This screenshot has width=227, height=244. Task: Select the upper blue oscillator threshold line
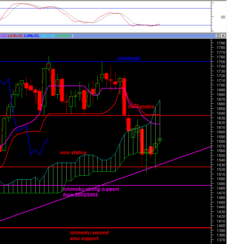[x=106, y=8]
